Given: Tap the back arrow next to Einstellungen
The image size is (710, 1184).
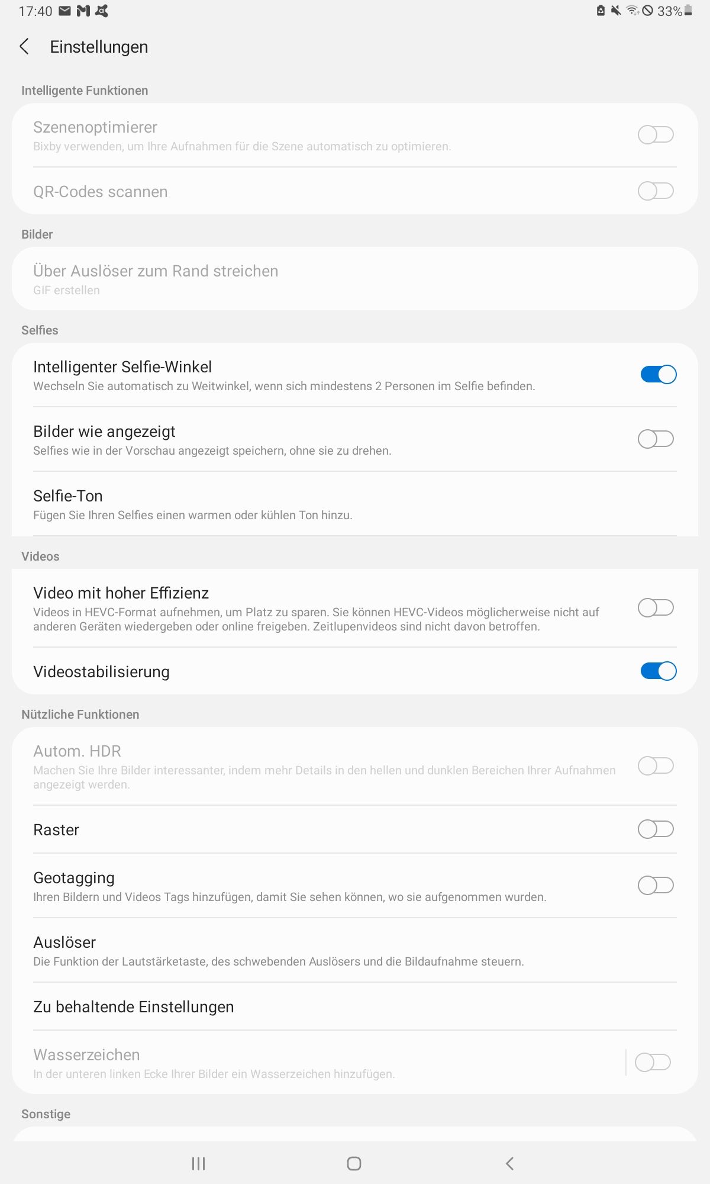Looking at the screenshot, I should point(24,47).
